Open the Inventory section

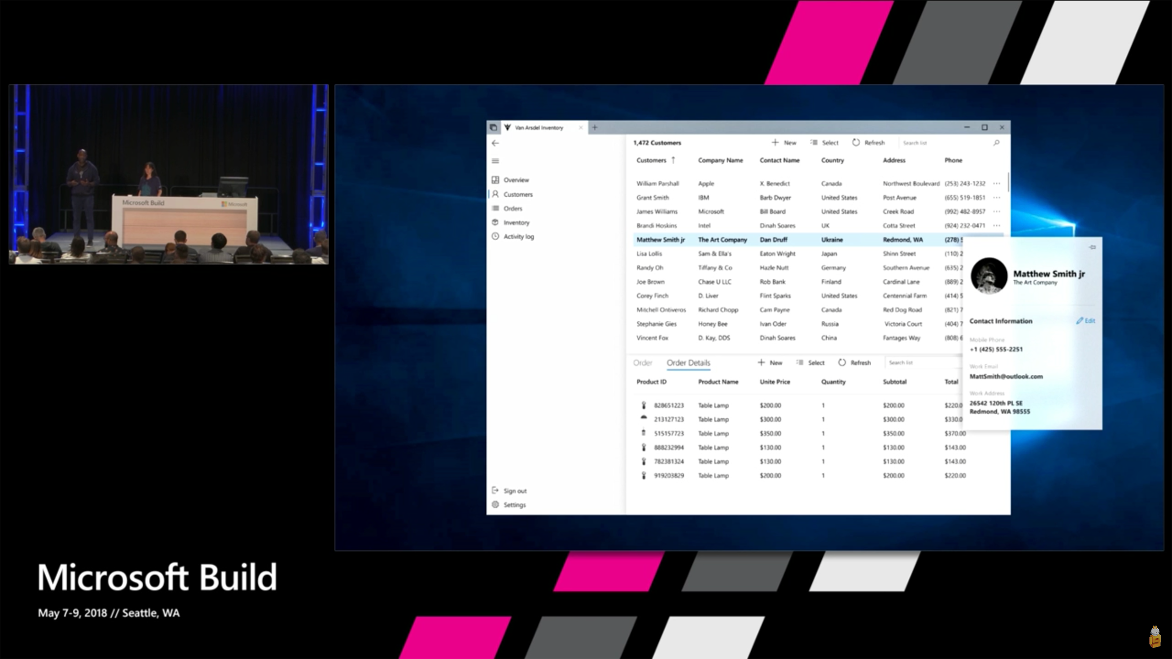click(x=516, y=223)
